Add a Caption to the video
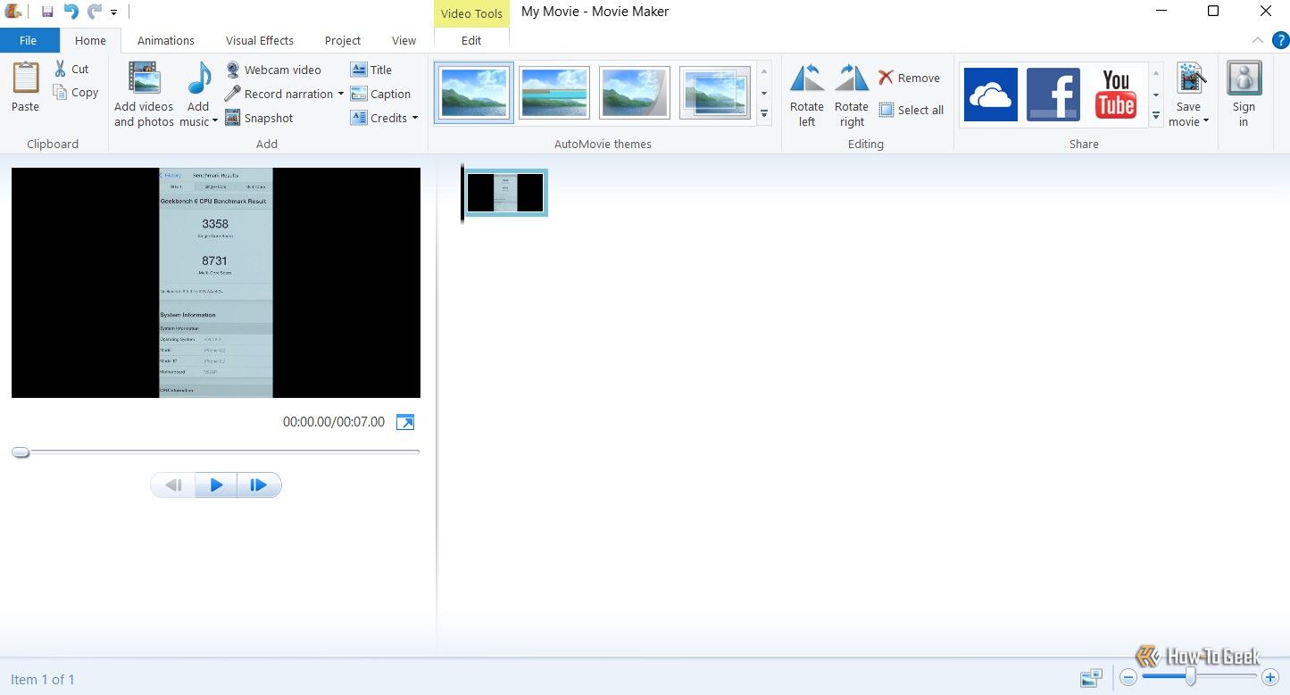1290x695 pixels. [382, 94]
